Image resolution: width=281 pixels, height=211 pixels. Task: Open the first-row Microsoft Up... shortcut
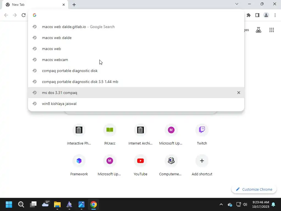click(x=171, y=134)
